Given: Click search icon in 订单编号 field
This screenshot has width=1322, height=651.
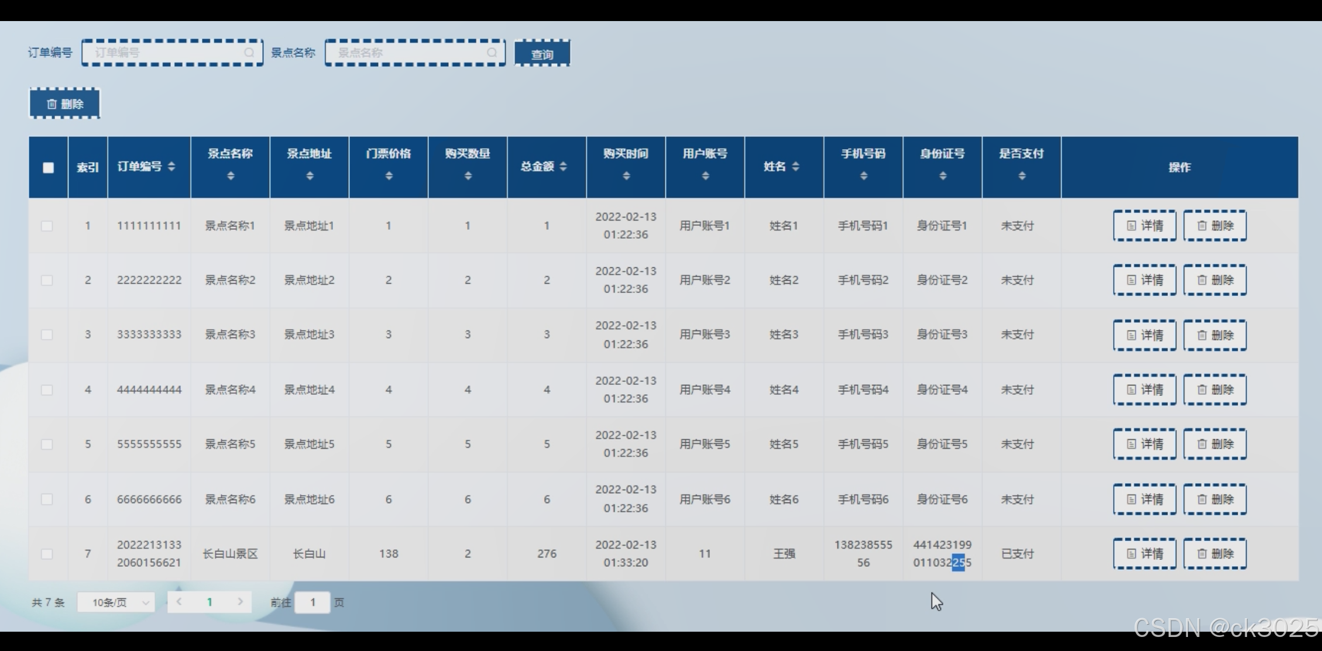Looking at the screenshot, I should 249,53.
